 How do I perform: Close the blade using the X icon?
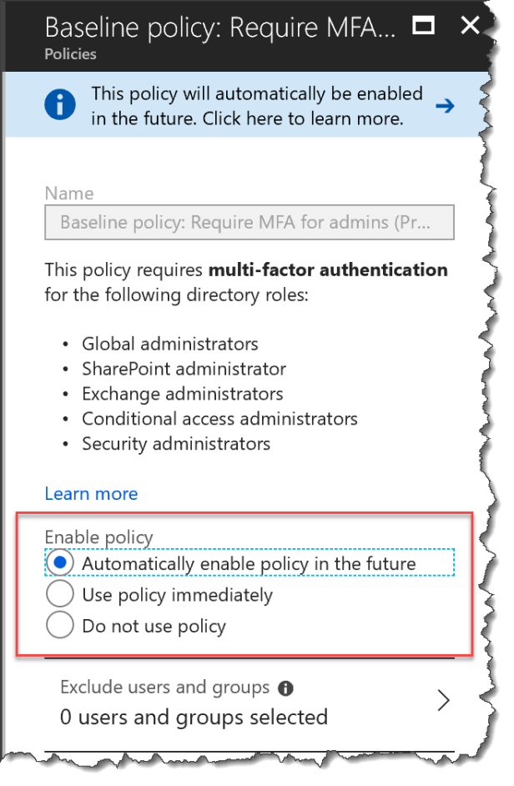[470, 26]
